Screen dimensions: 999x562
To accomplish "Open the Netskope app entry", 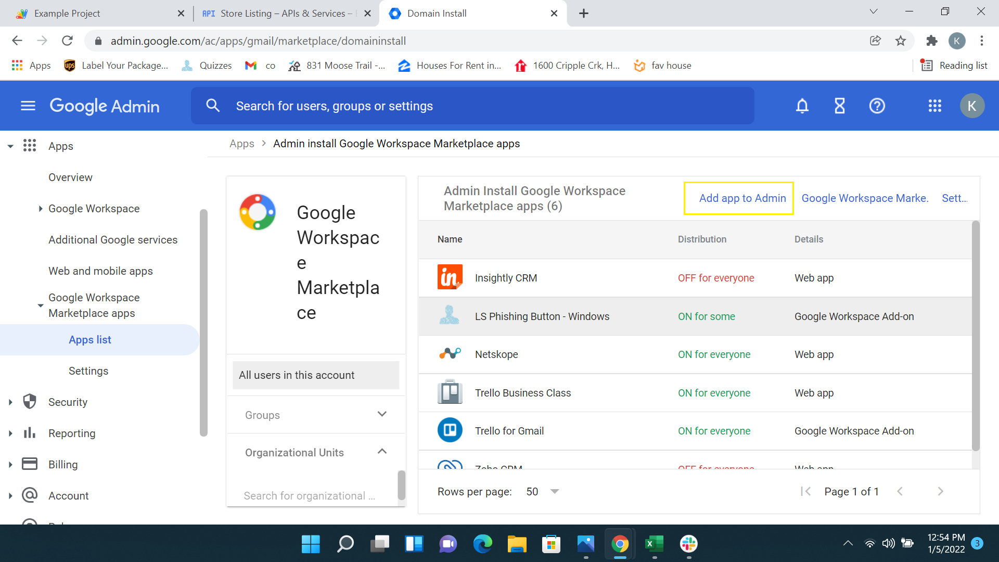I will tap(496, 354).
